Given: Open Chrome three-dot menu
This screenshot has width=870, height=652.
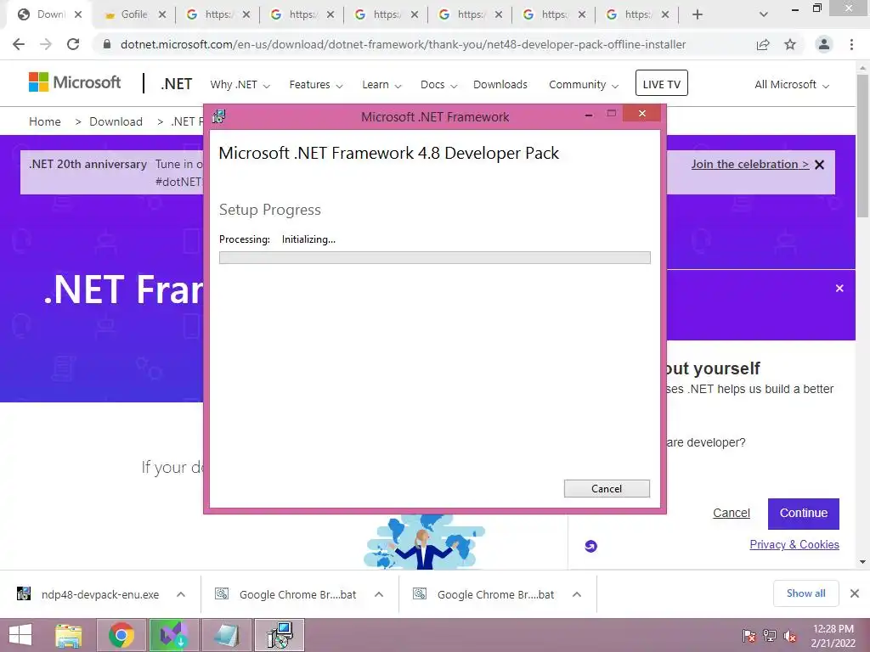Looking at the screenshot, I should point(851,44).
